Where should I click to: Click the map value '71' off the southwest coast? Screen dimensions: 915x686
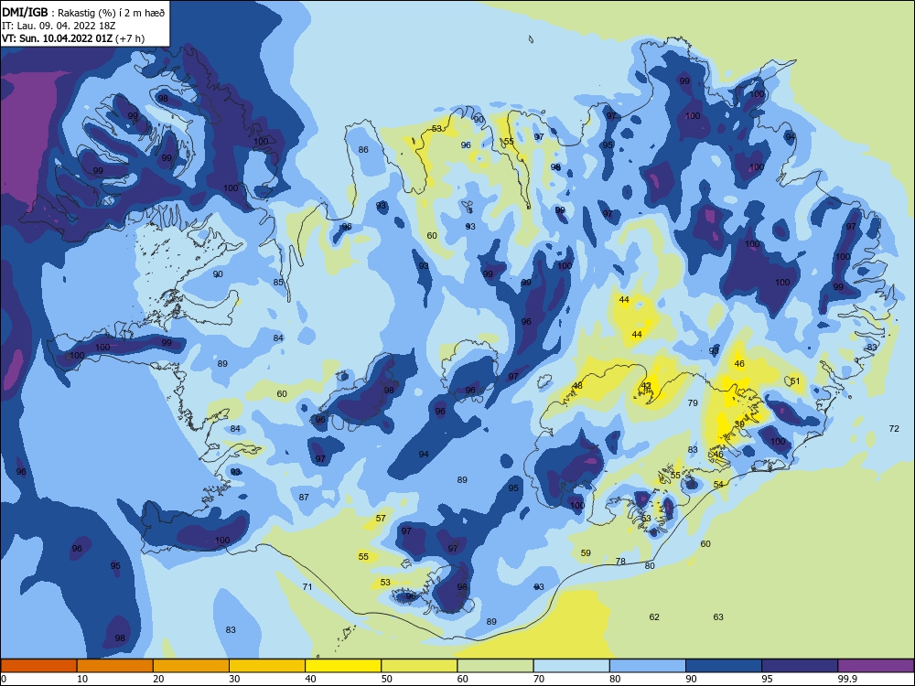coord(307,586)
